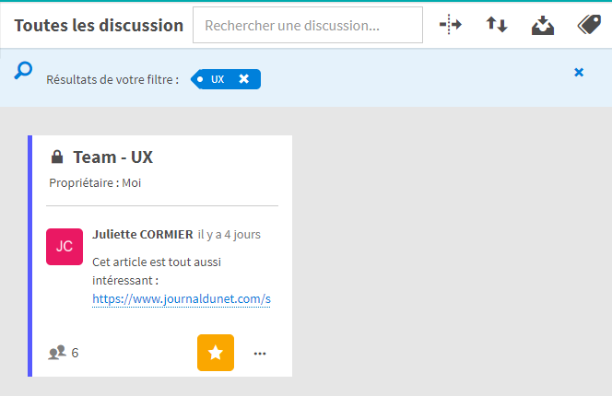Image resolution: width=612 pixels, height=396 pixels.
Task: Click the magnifier icon in filter bar
Action: 23,70
